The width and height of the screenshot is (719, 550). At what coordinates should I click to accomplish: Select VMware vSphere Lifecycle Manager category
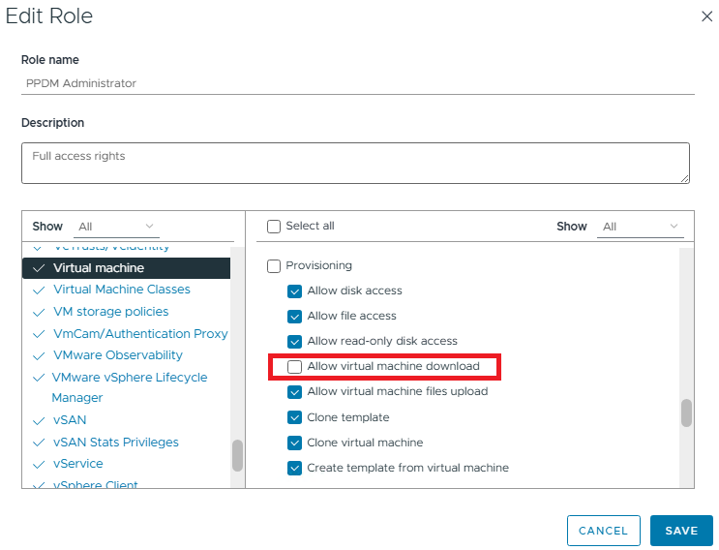click(130, 378)
